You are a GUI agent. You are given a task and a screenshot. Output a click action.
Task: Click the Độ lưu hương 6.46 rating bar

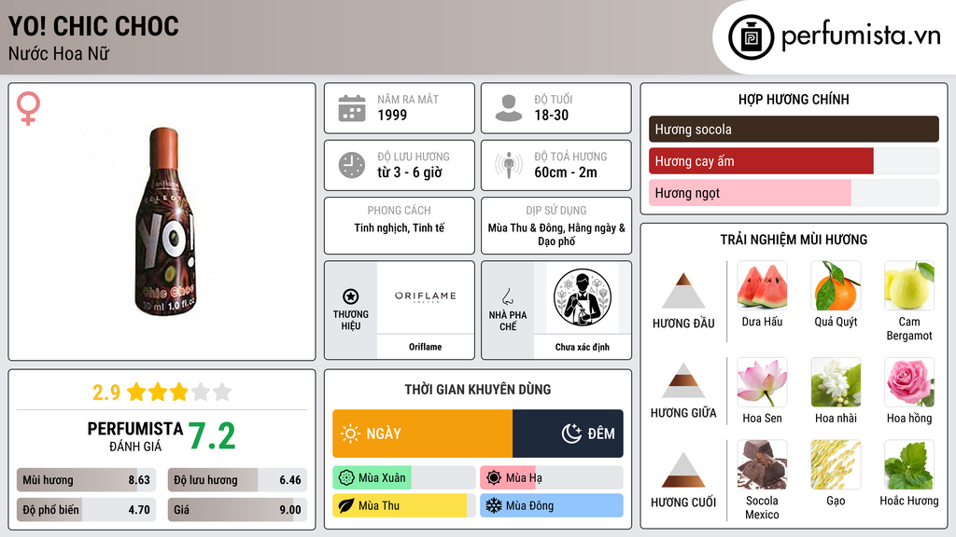(238, 480)
